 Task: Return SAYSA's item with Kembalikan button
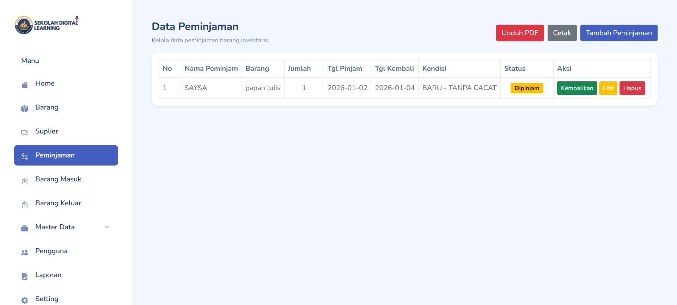[577, 88]
